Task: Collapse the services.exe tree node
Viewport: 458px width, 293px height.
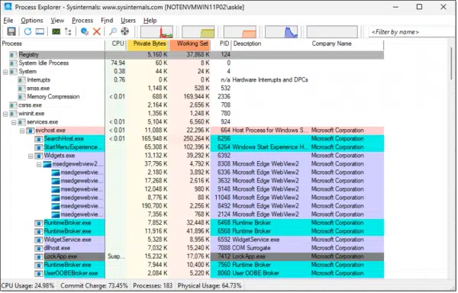Action: [14, 122]
